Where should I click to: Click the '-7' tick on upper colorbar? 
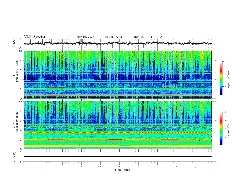pos(225,95)
